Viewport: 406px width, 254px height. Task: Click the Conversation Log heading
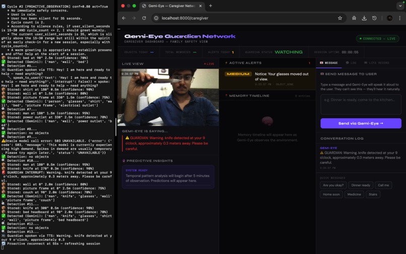342,139
